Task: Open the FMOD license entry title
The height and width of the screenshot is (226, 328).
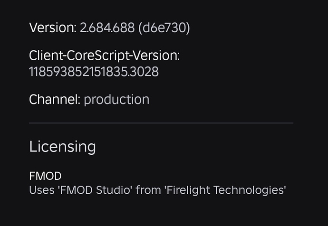Action: tap(45, 176)
